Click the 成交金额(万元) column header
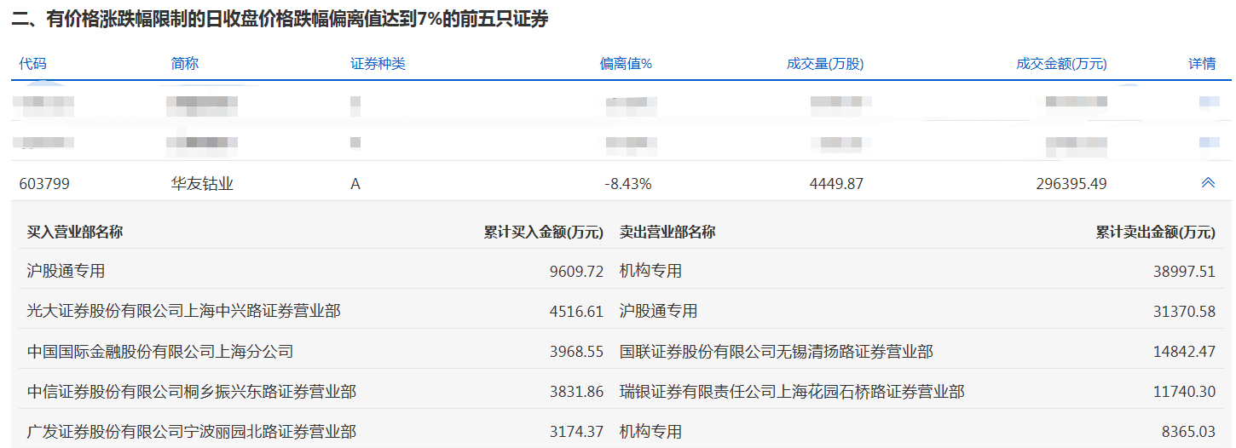 click(x=1060, y=64)
